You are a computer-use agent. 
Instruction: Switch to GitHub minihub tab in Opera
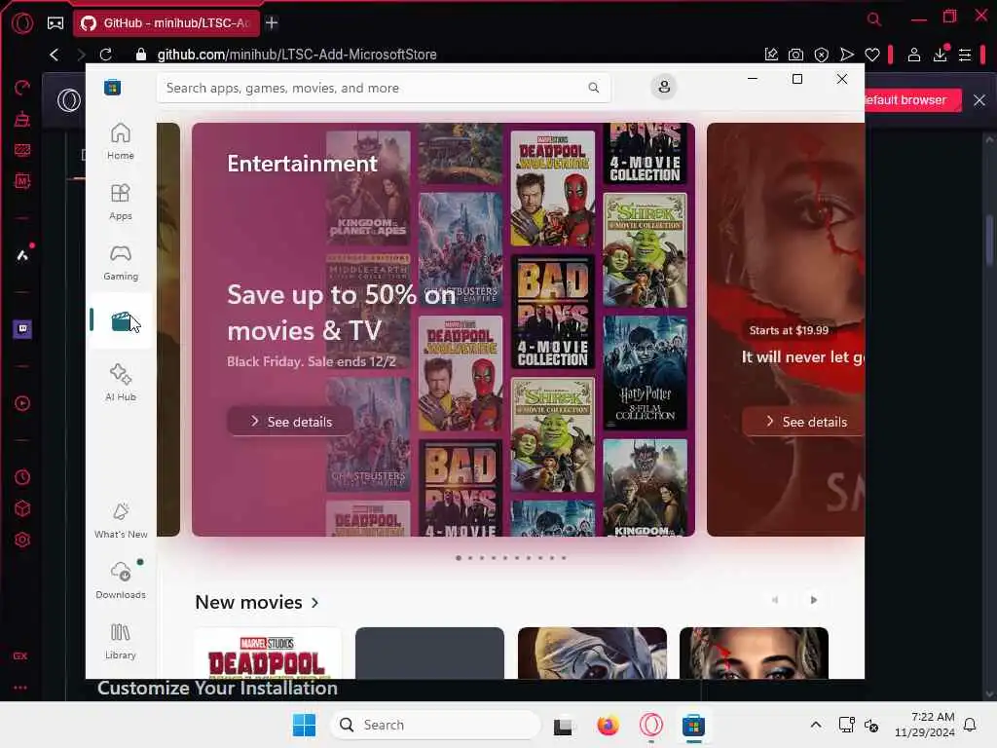point(167,23)
